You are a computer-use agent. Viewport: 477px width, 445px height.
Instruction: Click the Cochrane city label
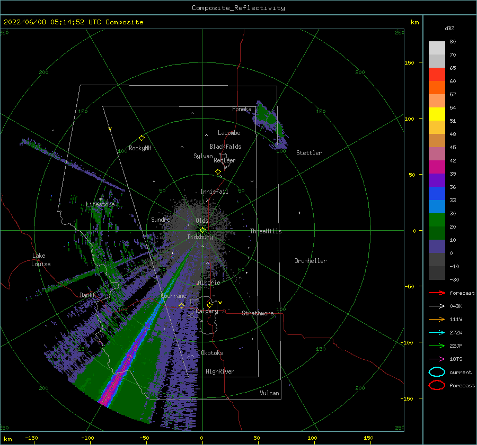(x=173, y=296)
